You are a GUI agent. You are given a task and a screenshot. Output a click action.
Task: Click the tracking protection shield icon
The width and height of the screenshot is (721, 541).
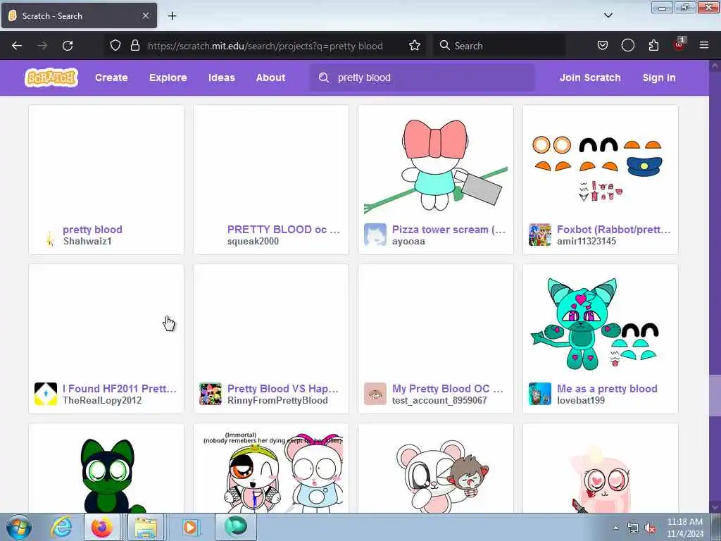pos(115,46)
